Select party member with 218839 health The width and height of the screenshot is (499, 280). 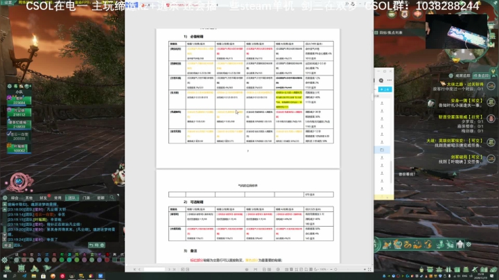pos(19,125)
